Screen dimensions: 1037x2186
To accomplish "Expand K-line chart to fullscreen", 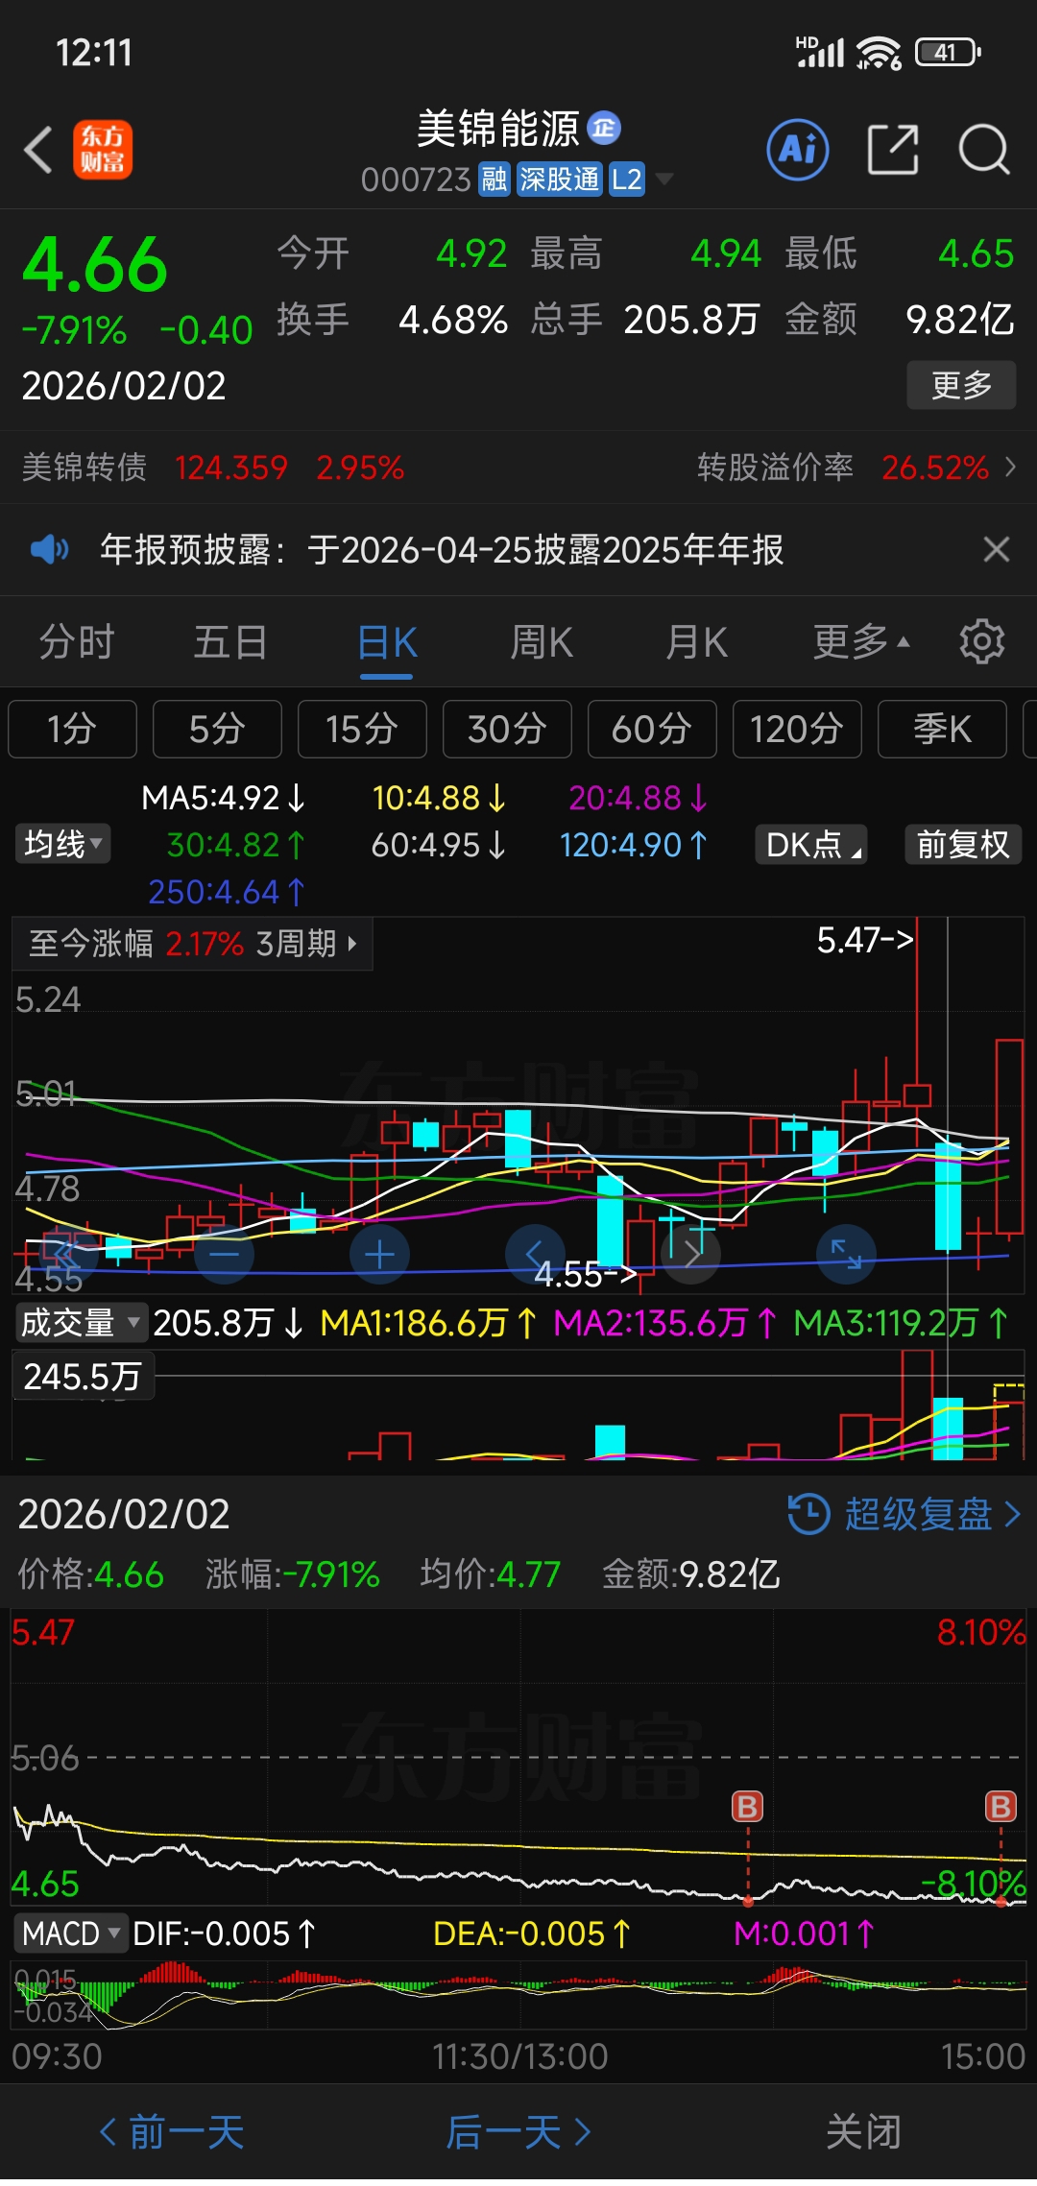I will point(846,1254).
